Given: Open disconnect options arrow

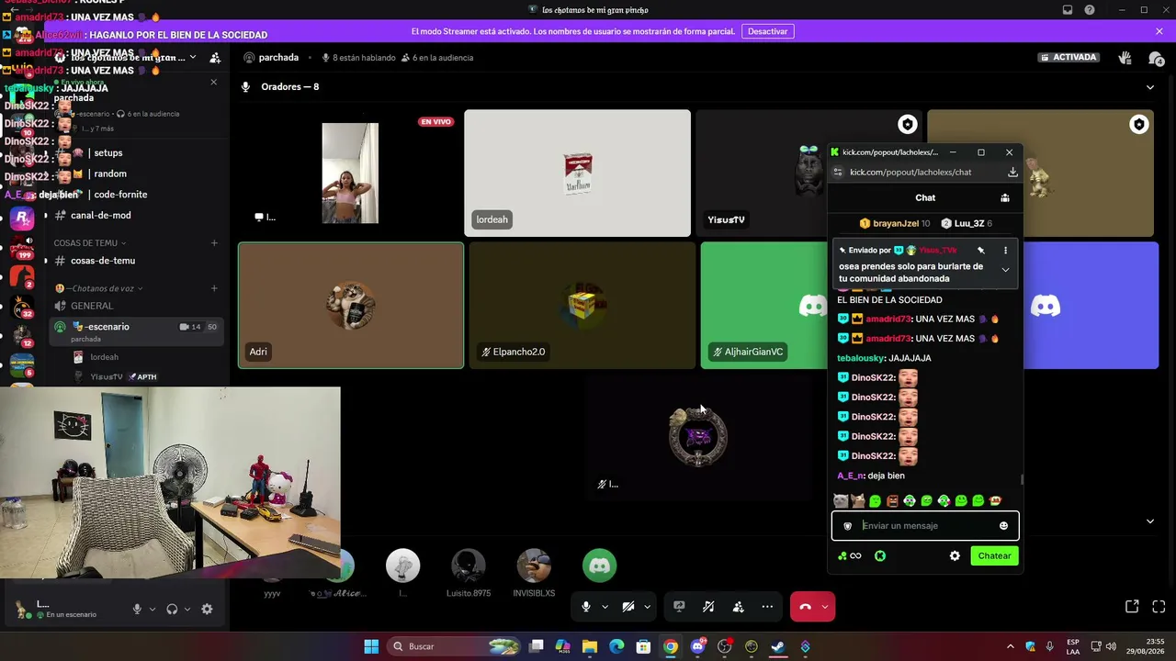Looking at the screenshot, I should point(825,607).
